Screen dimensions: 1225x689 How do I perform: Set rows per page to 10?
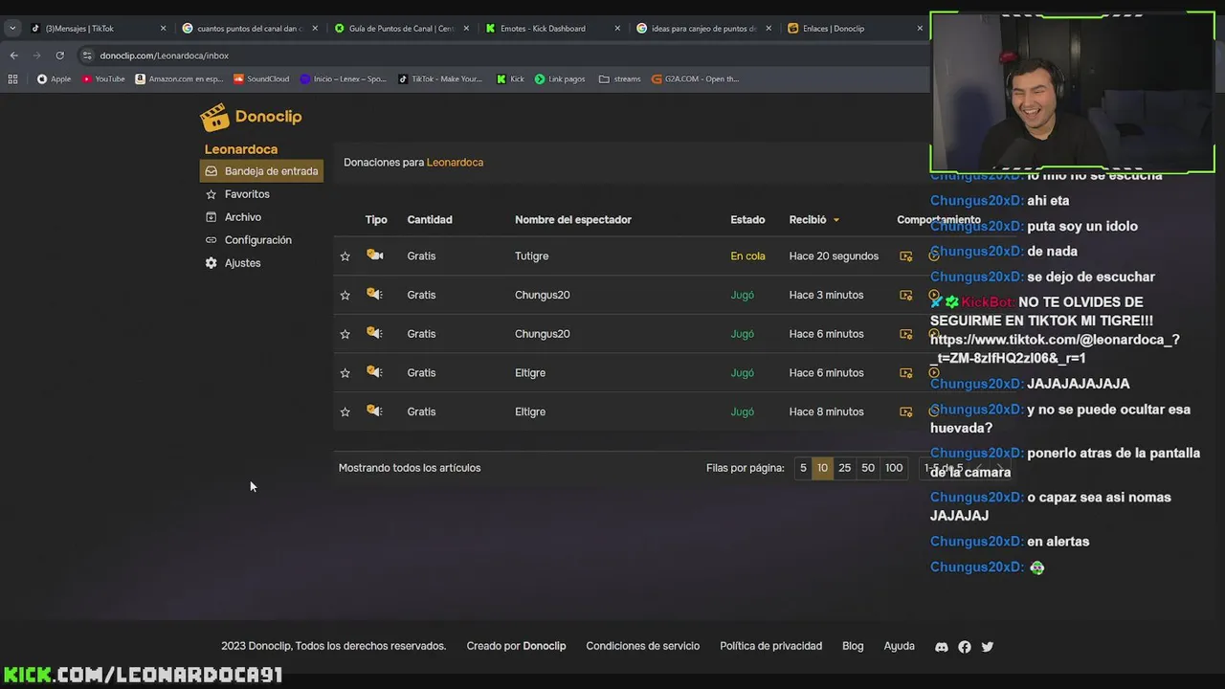pos(822,468)
